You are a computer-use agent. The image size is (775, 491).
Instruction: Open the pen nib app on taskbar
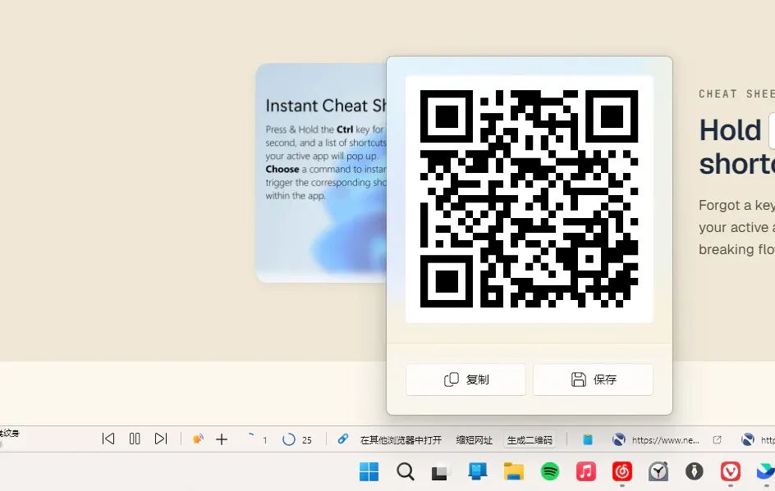(695, 472)
